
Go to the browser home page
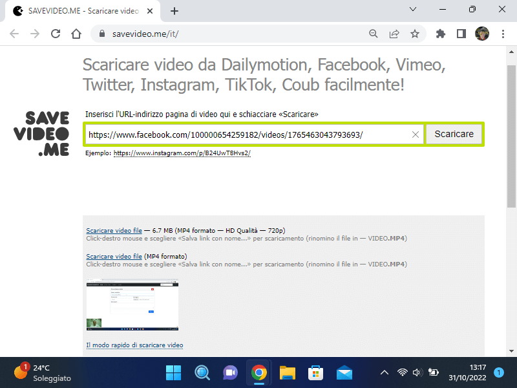tap(76, 34)
